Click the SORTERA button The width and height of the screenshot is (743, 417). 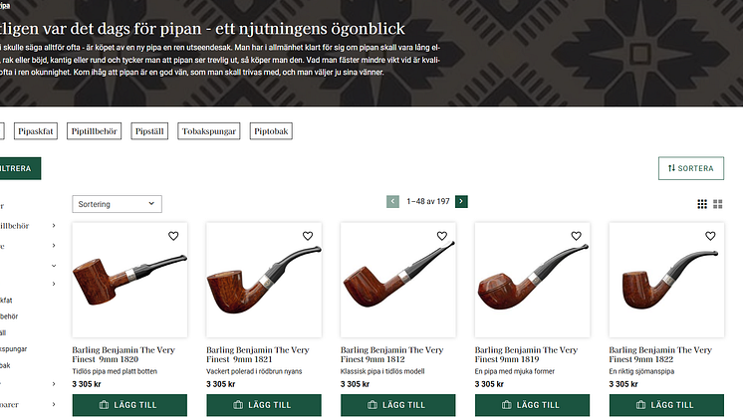pyautogui.click(x=691, y=168)
